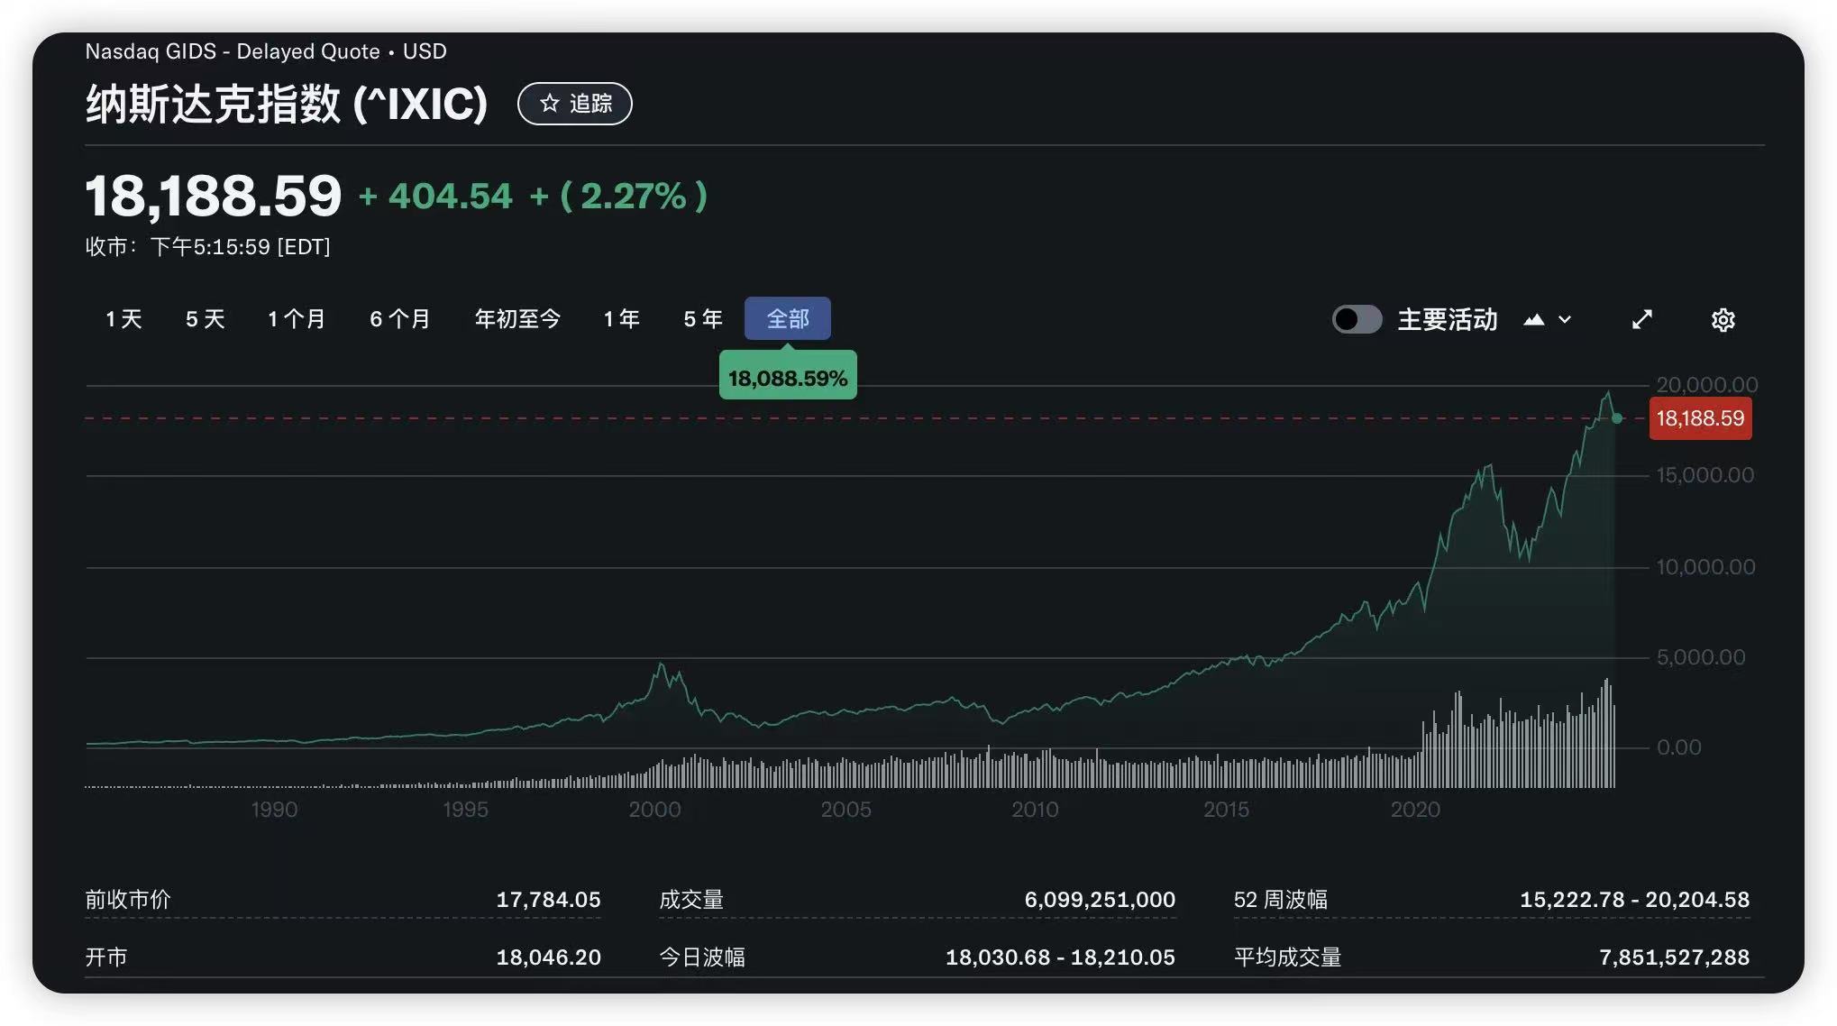
Task: Click the 2010 year axis label
Action: click(1035, 810)
